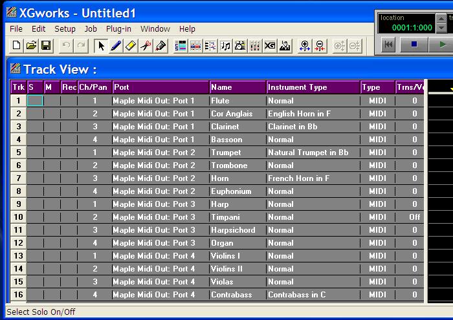The height and width of the screenshot is (320, 453).
Task: Select the arrow pointer tool
Action: pyautogui.click(x=101, y=46)
